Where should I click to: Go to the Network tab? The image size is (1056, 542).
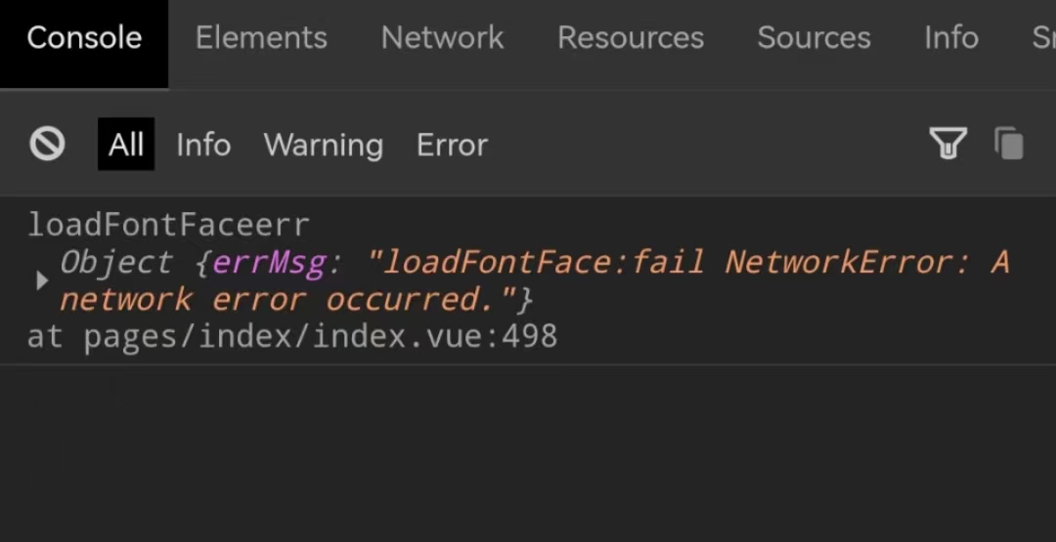442,38
